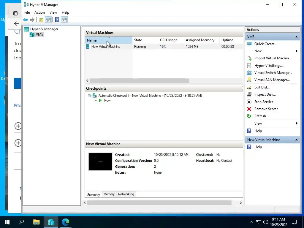Click the Hyper-V Settings page icon
This screenshot has height=228, width=304.
click(249, 66)
